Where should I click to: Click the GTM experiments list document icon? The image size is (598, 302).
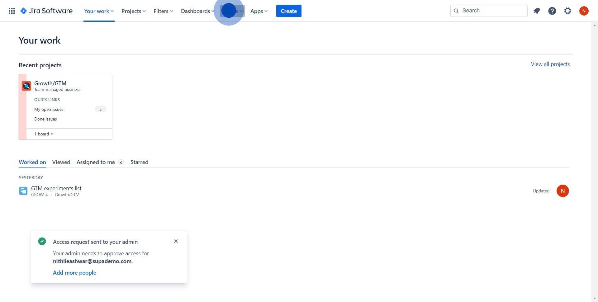(23, 191)
